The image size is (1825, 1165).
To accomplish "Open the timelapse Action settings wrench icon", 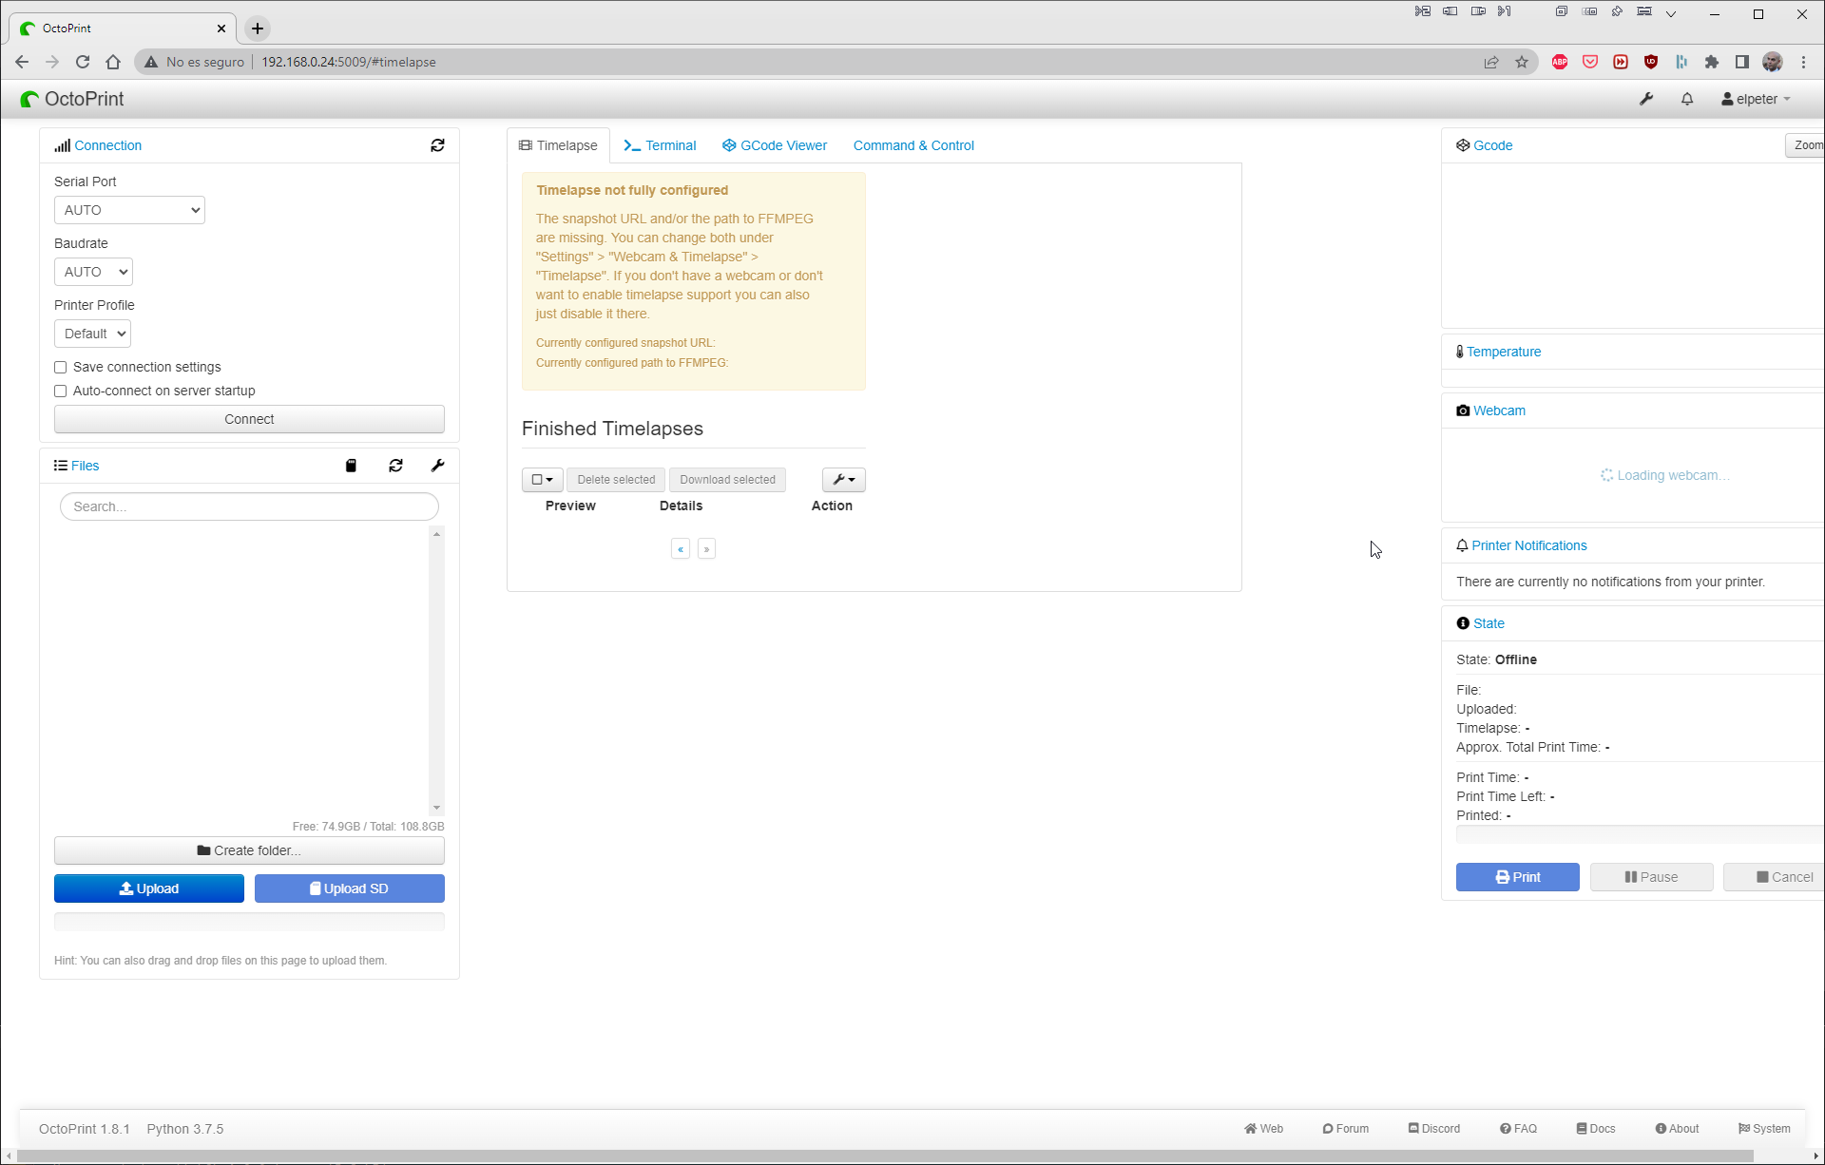I will click(842, 479).
